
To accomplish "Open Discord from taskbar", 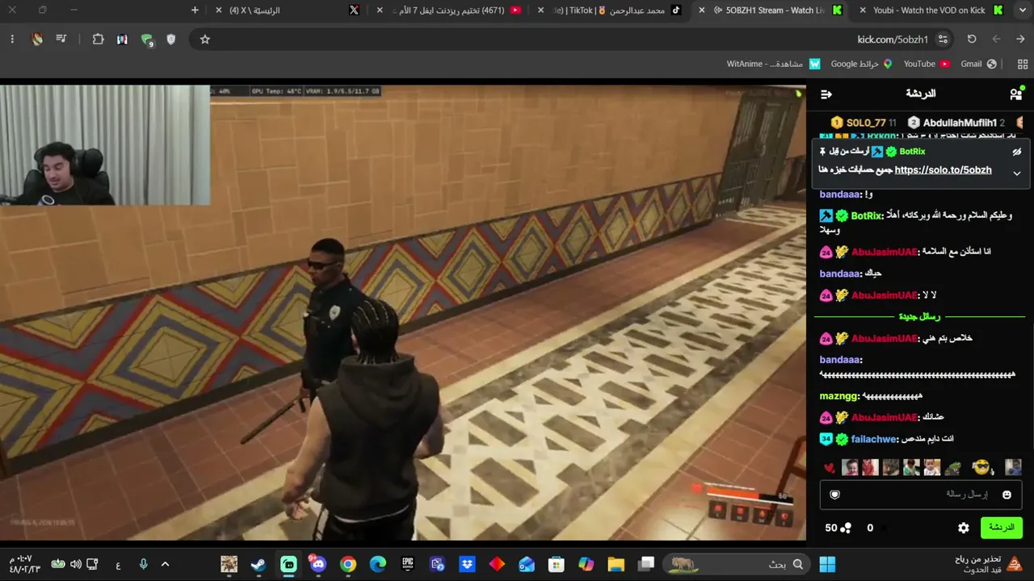I will (x=318, y=564).
